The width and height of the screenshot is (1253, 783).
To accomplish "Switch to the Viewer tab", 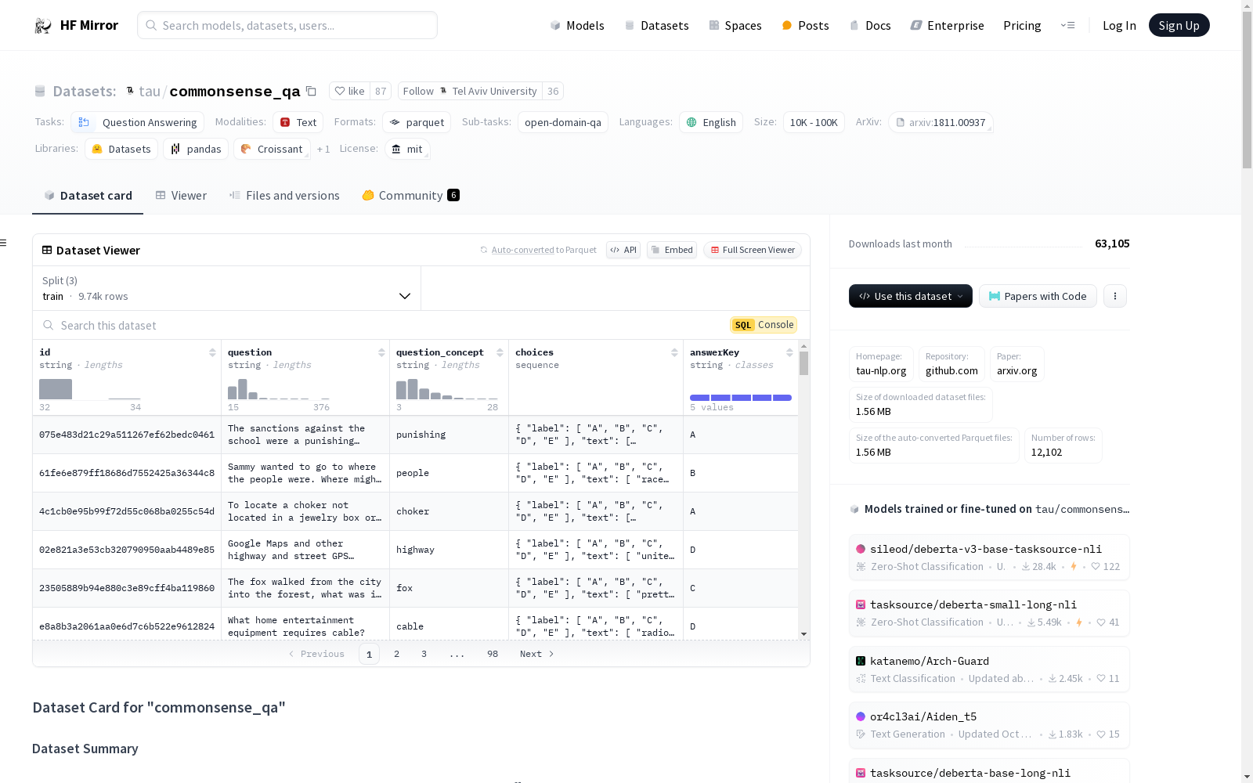I will tap(181, 196).
